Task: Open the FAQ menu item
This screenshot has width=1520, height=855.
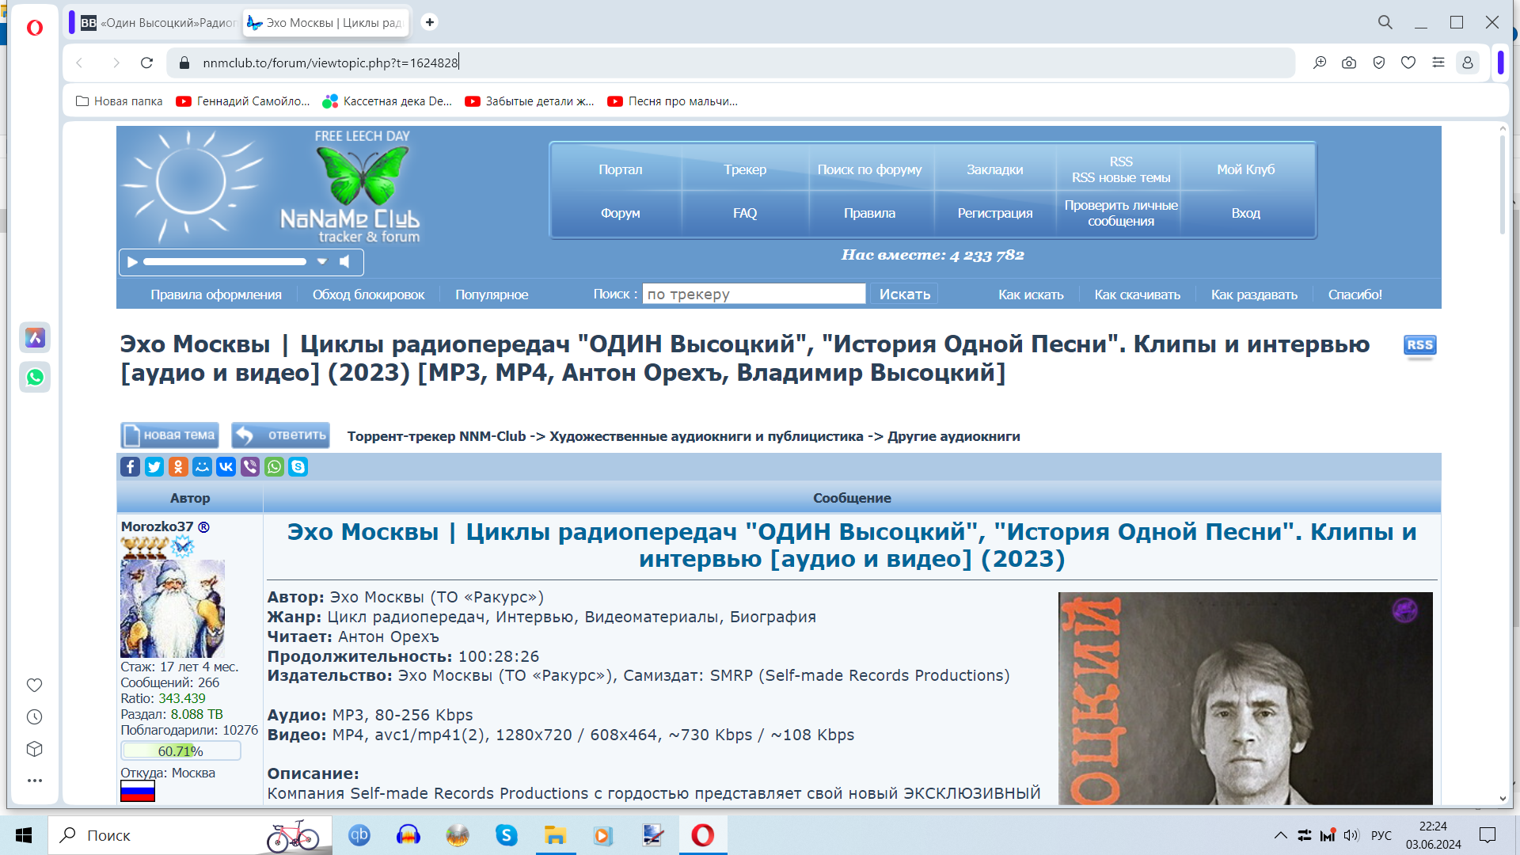Action: [745, 213]
